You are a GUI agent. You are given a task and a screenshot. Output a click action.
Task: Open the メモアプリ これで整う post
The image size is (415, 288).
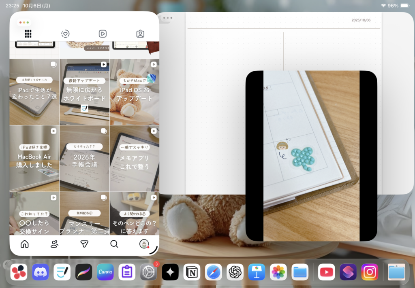coord(135,158)
